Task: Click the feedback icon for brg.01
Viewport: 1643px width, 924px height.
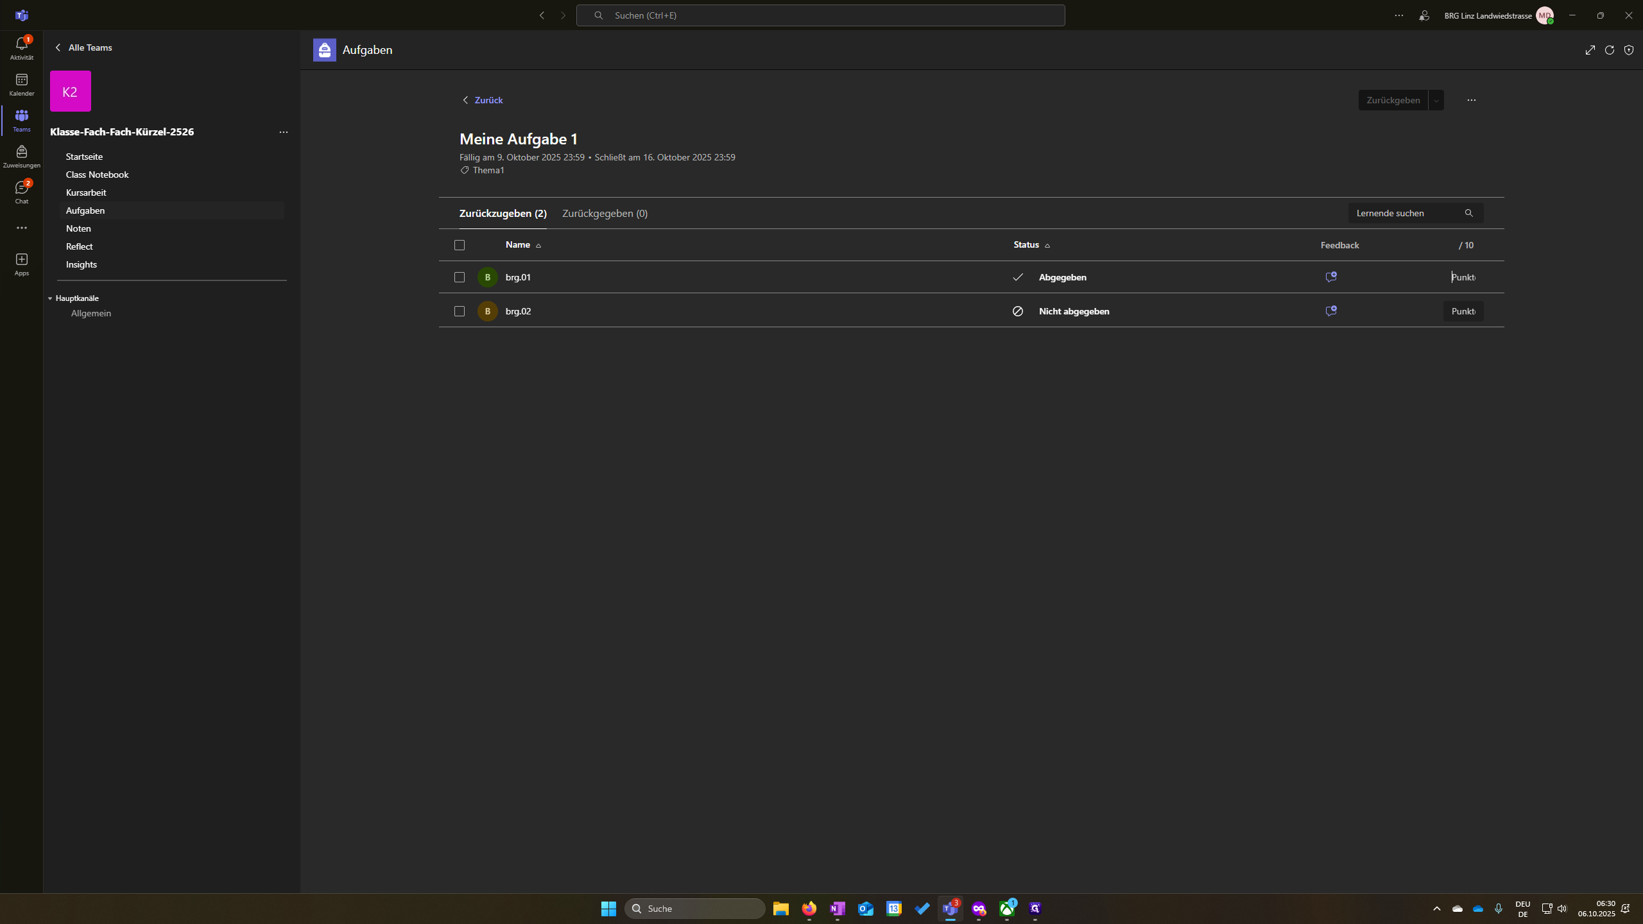Action: click(1331, 277)
